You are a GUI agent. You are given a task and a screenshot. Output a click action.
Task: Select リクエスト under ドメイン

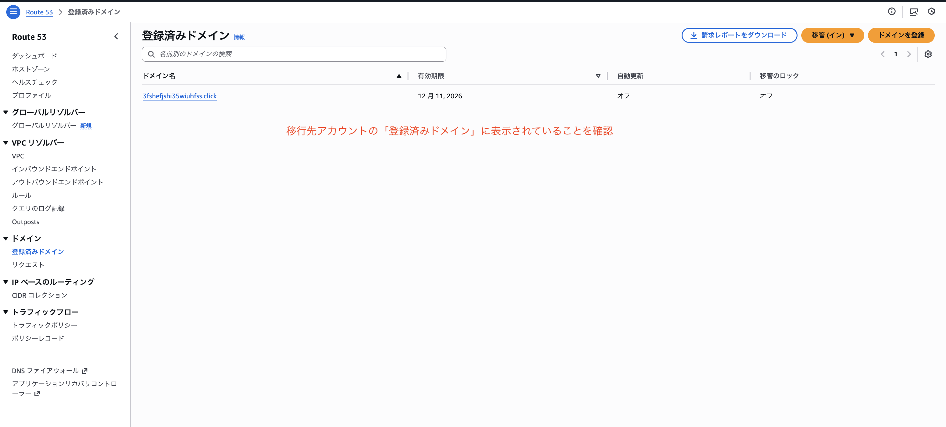tap(28, 264)
